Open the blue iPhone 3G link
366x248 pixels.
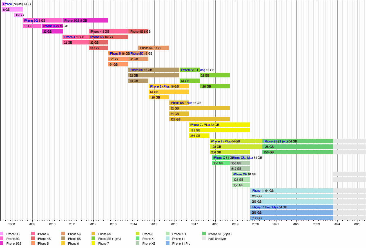coord(31,21)
